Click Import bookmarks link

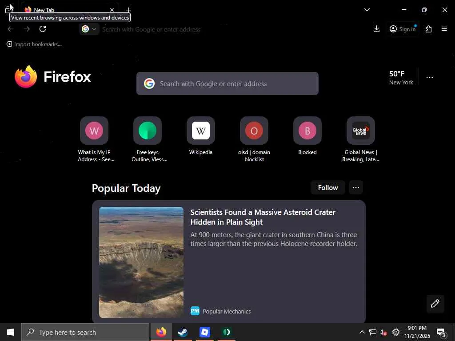click(34, 44)
